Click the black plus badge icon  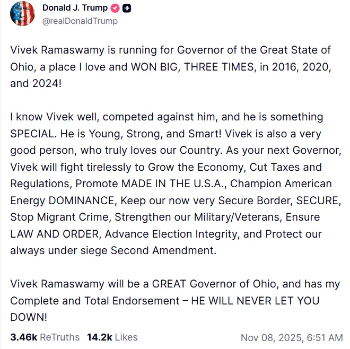(x=127, y=8)
